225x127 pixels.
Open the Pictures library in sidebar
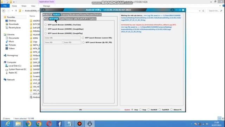click(12, 45)
